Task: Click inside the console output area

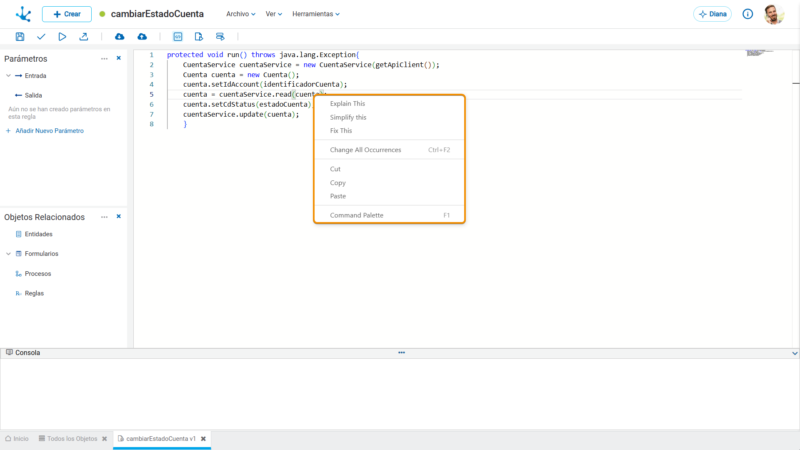Action: 400,394
